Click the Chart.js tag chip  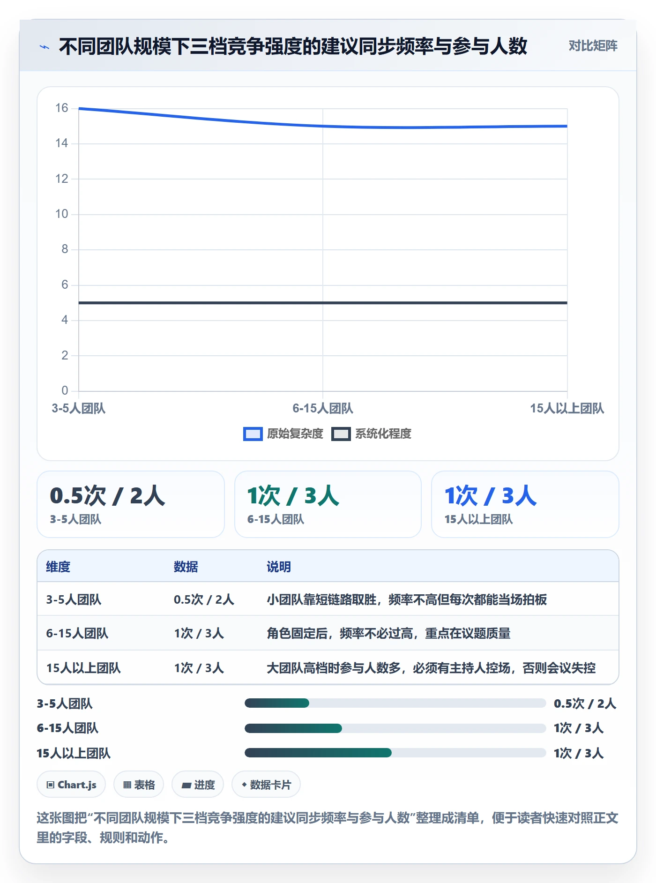71,785
